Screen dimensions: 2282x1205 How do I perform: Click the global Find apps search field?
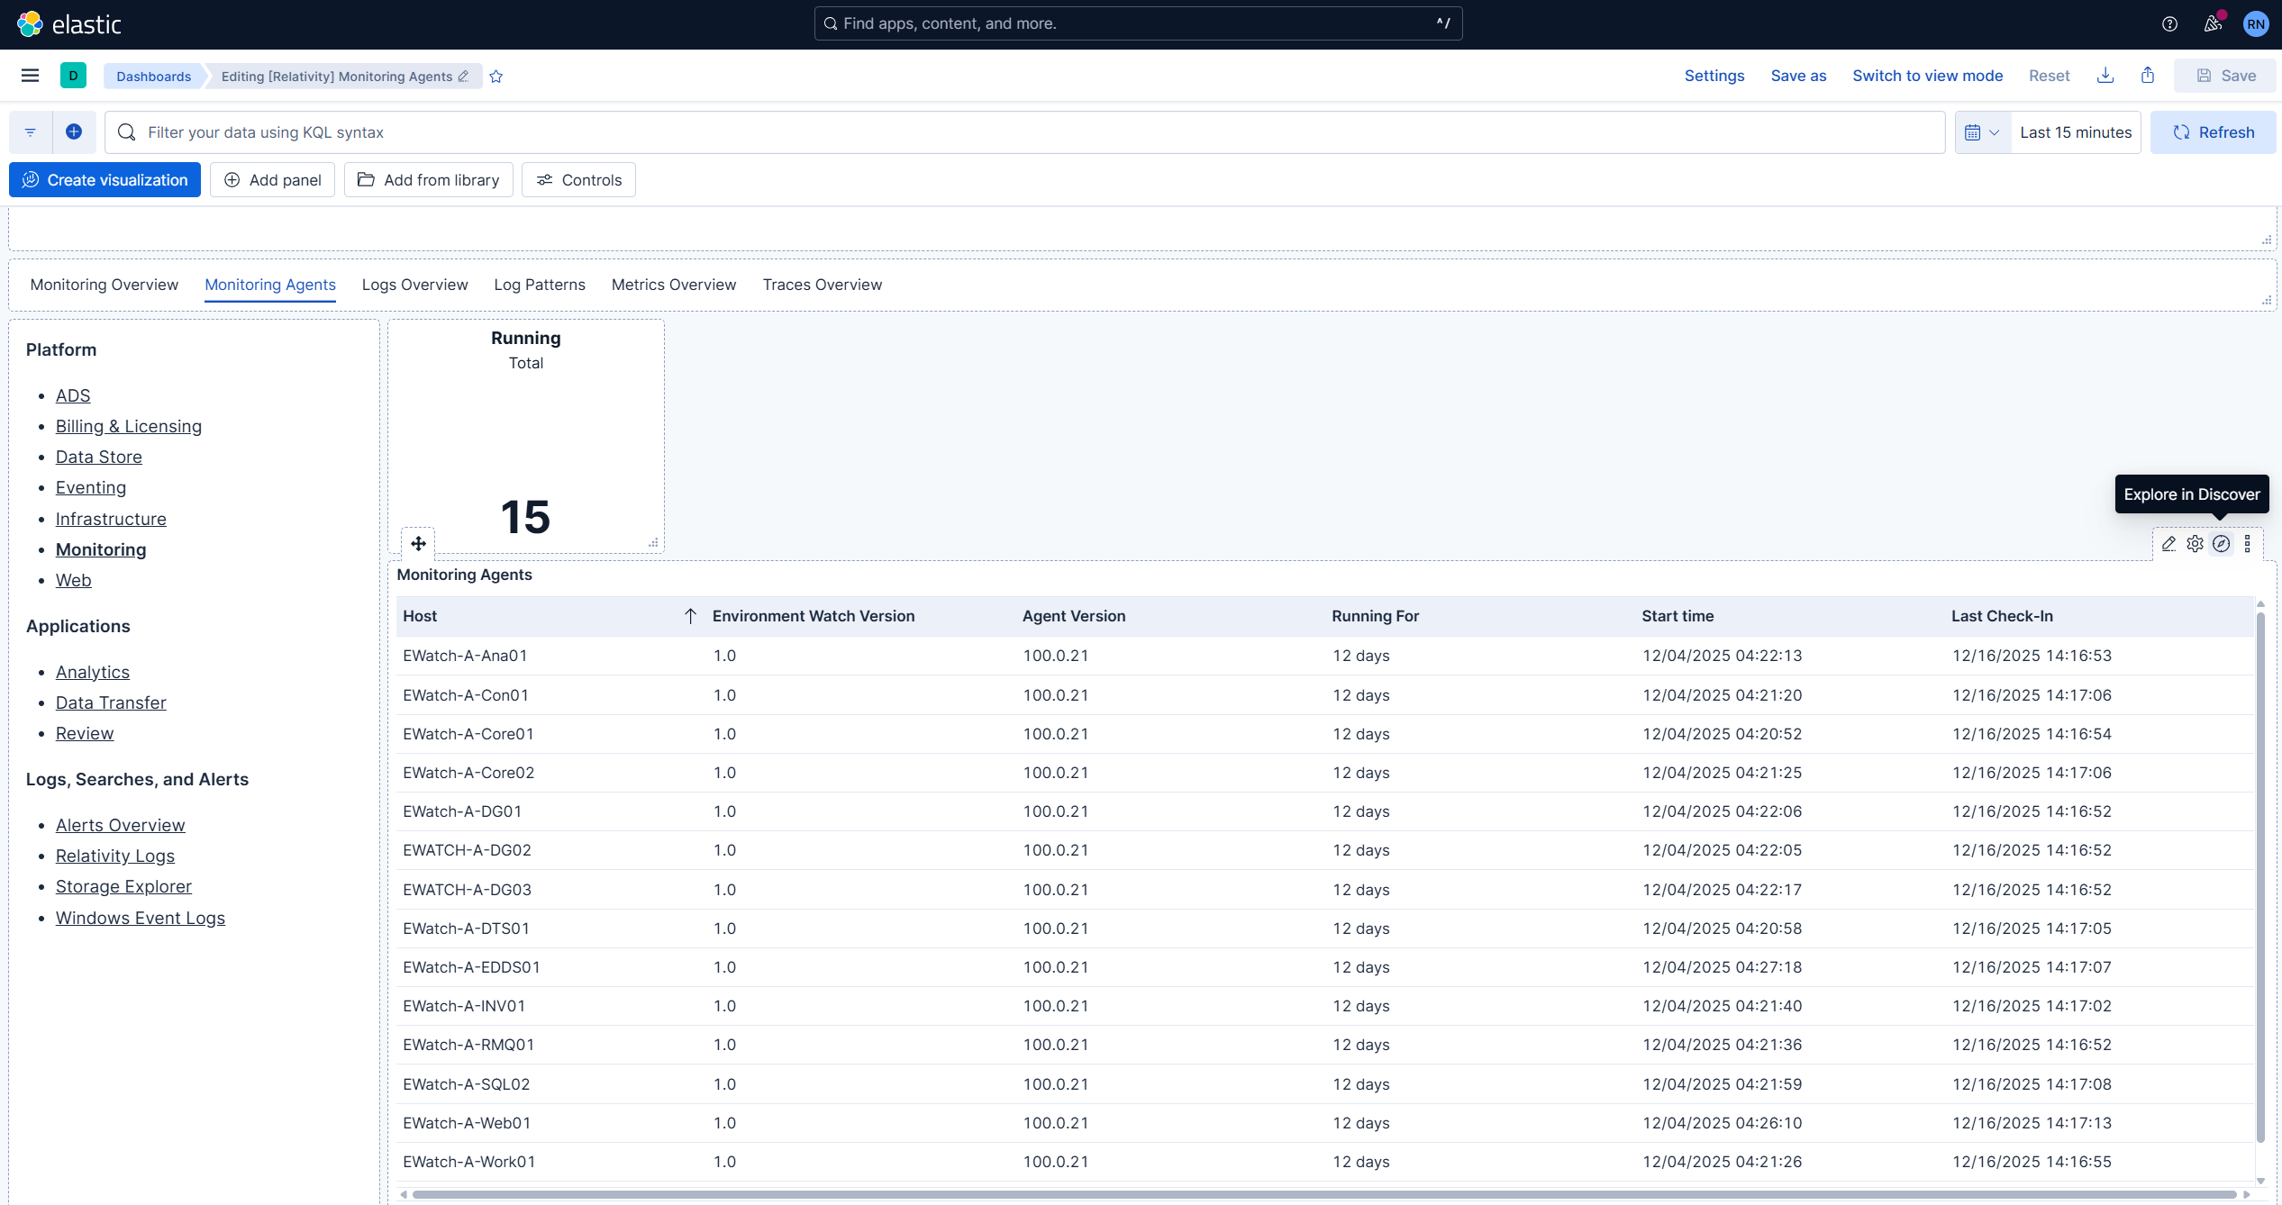(x=1138, y=23)
